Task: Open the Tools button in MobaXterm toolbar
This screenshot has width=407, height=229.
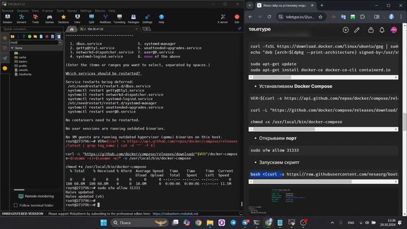Action: [36, 18]
